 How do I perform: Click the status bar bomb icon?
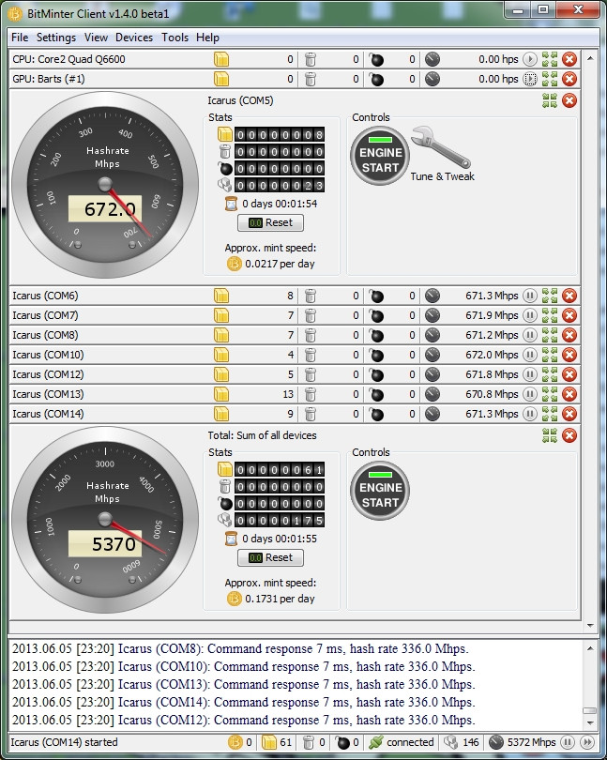[x=342, y=742]
